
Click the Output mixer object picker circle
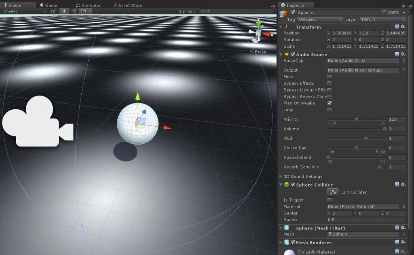click(404, 70)
